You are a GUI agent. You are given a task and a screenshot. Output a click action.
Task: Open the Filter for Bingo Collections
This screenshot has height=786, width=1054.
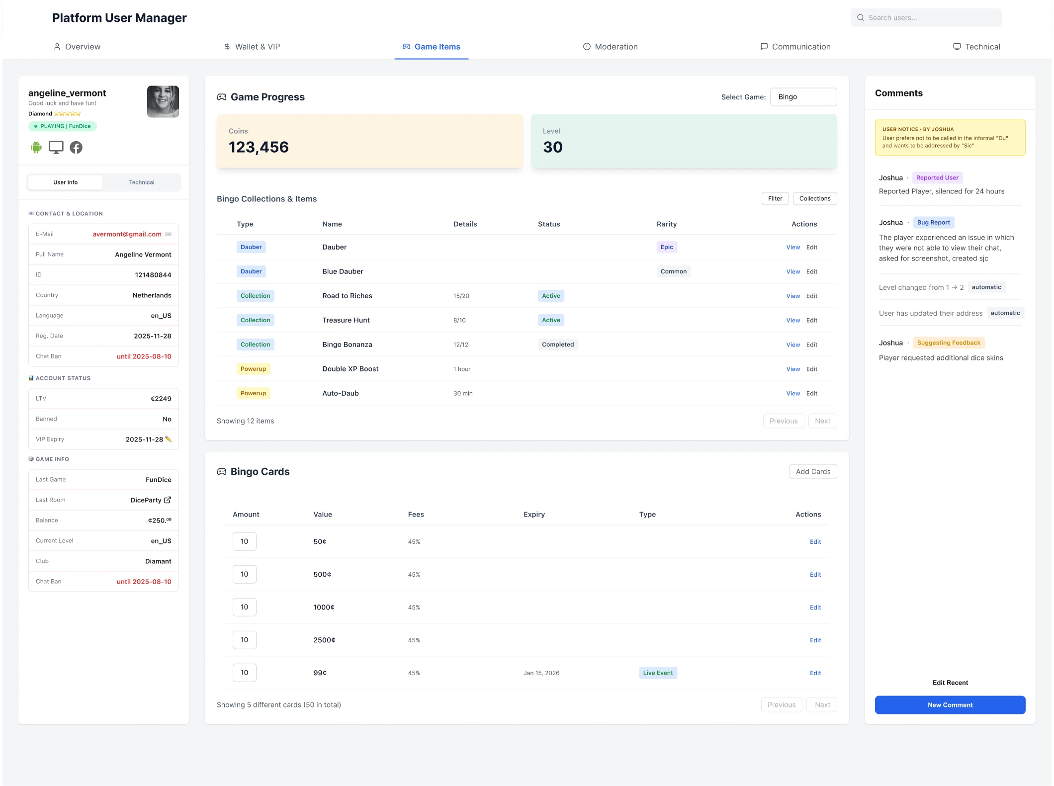point(775,198)
